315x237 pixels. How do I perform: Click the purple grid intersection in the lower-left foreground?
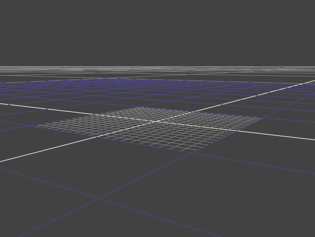coord(98,198)
